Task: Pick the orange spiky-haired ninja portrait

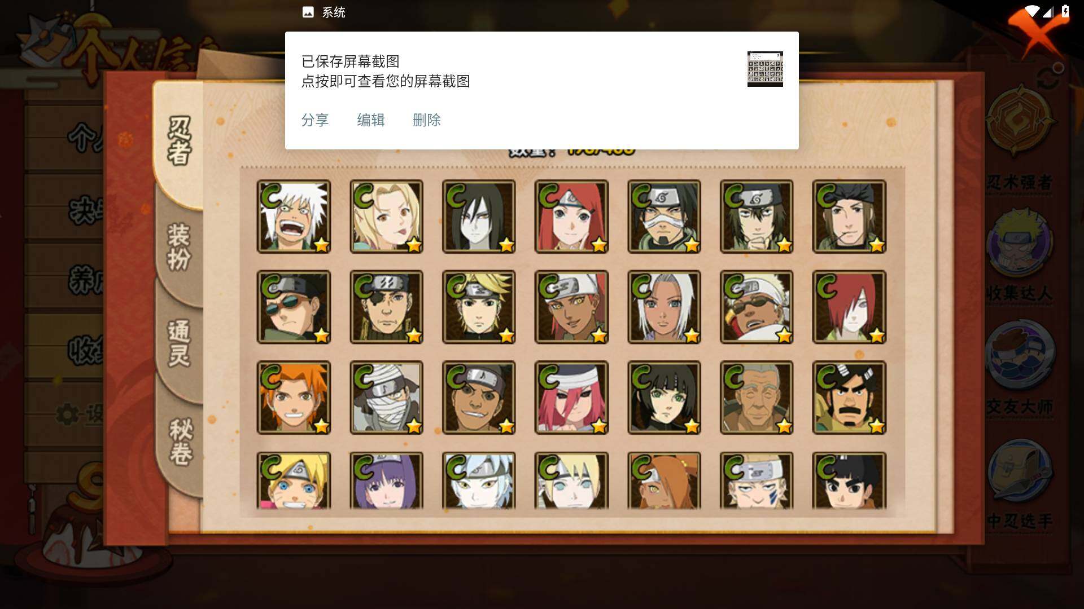Action: 294,398
